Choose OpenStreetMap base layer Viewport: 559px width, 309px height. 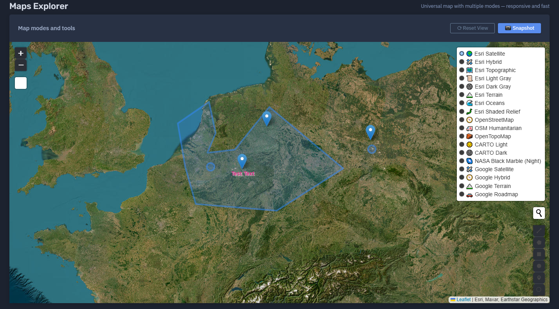click(x=462, y=120)
